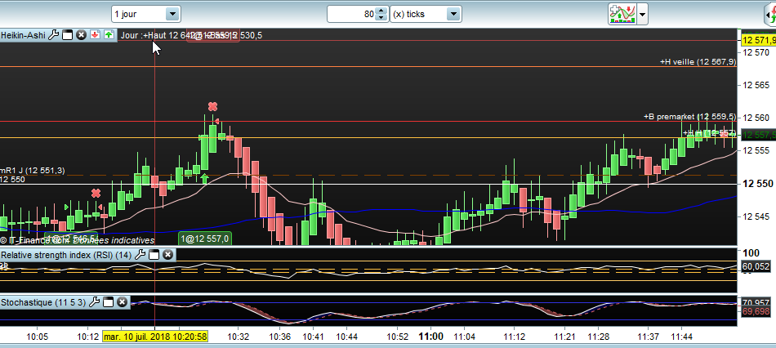
Task: Close the RSI indicator panel
Action: point(167,255)
